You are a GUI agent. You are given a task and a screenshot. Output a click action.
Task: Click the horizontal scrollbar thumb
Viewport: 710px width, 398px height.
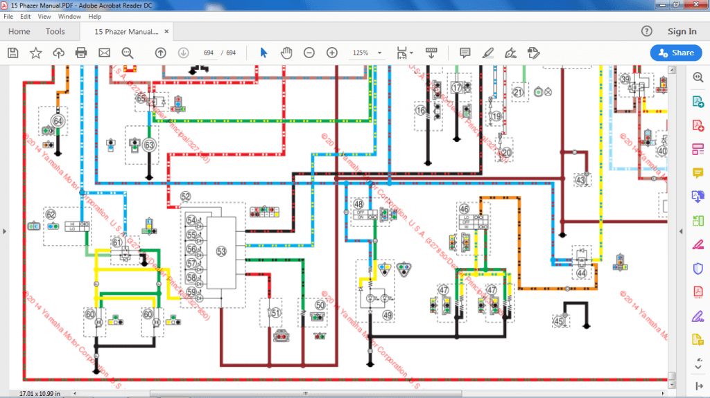pos(306,393)
